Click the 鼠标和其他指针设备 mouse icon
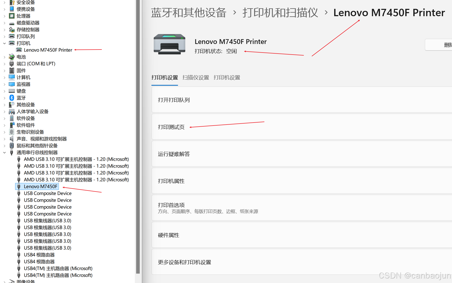The image size is (452, 283). click(12, 146)
